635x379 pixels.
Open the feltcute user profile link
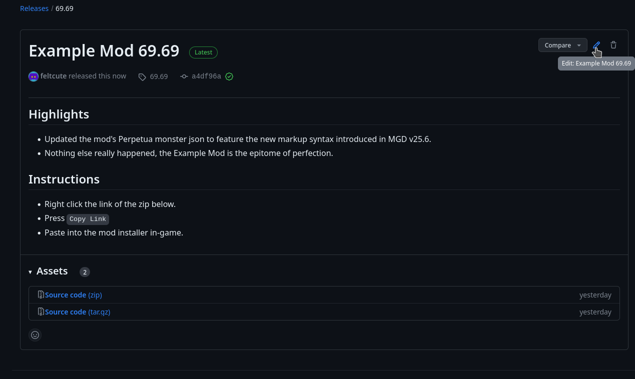point(54,76)
